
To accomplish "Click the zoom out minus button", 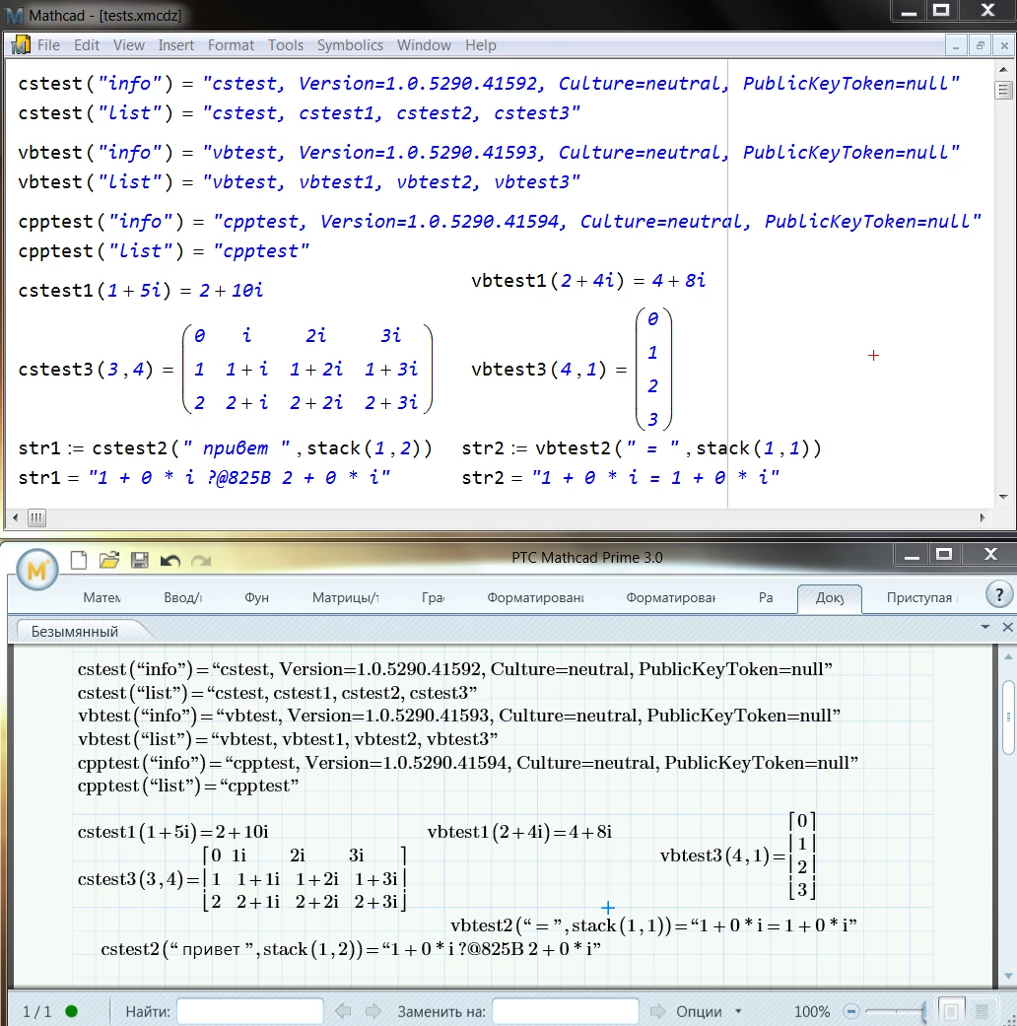I will pyautogui.click(x=850, y=1011).
